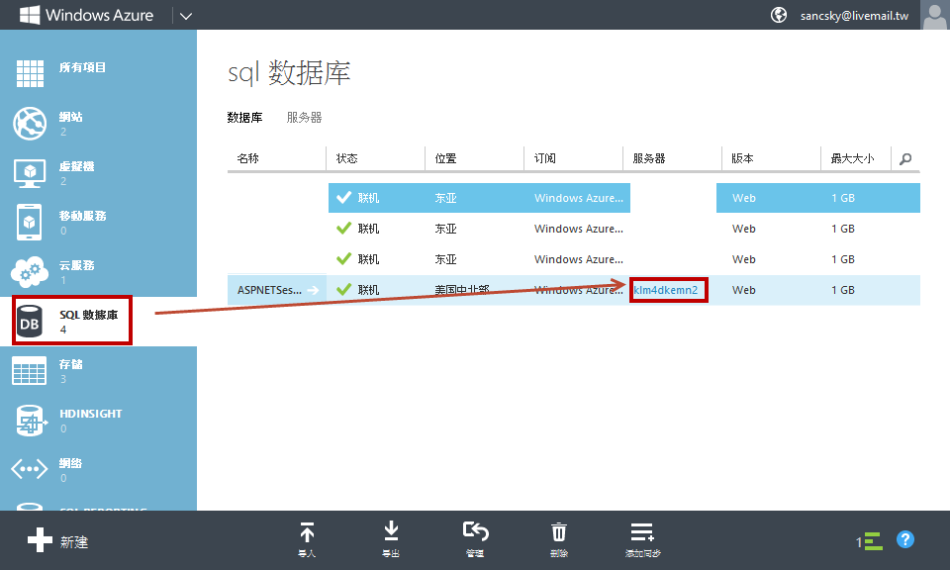The image size is (950, 570).
Task: Switch to the 服务器 tab
Action: pyautogui.click(x=304, y=118)
